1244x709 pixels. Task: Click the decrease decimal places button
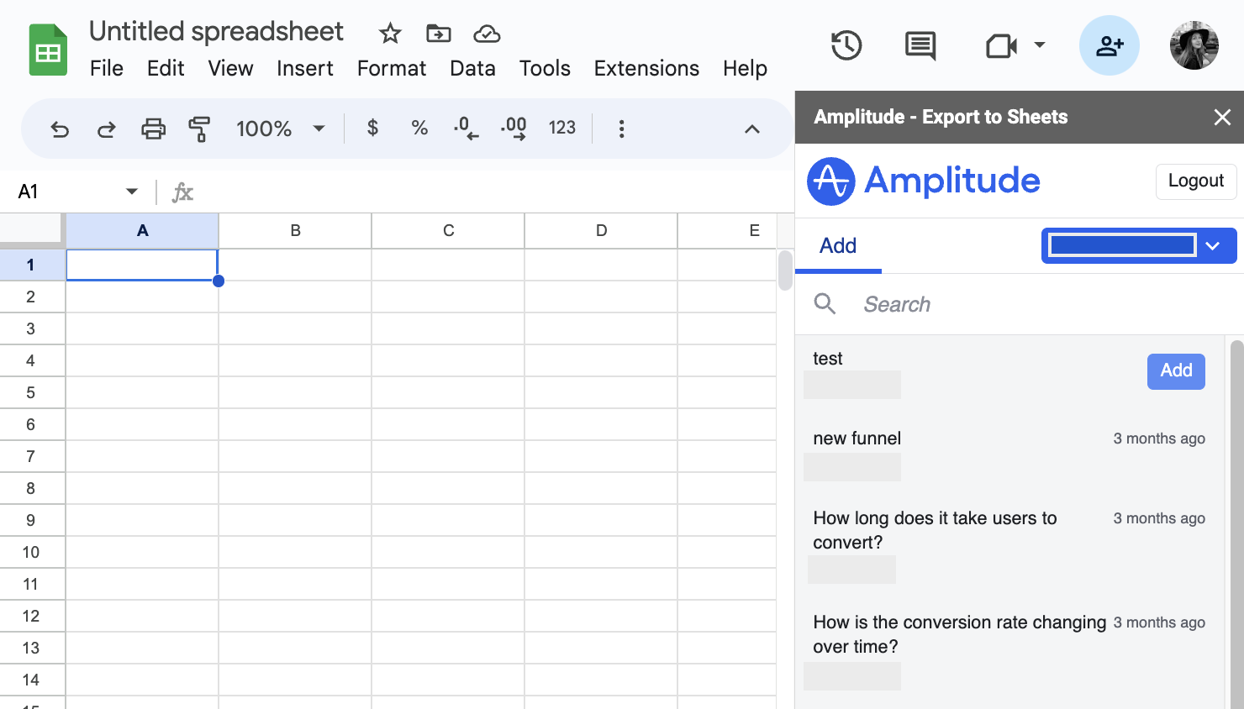point(466,129)
